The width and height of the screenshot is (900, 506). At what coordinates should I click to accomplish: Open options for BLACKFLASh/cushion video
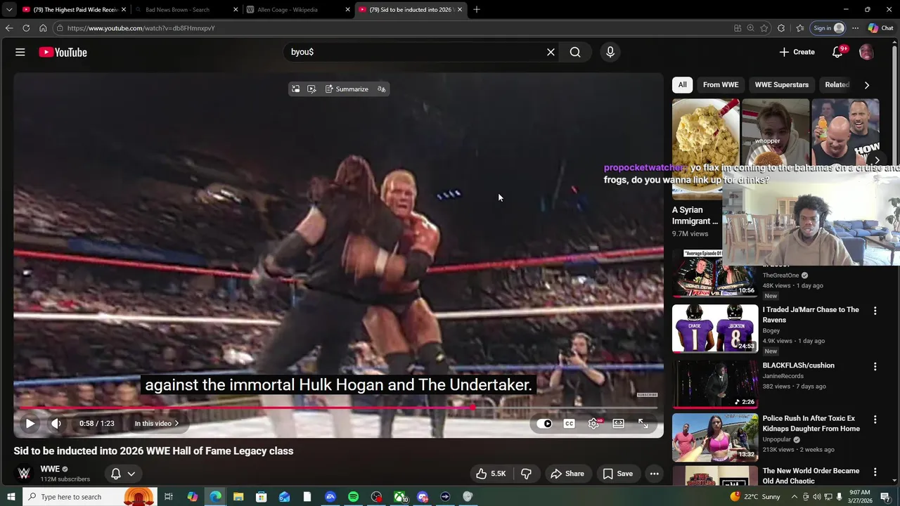pyautogui.click(x=875, y=366)
